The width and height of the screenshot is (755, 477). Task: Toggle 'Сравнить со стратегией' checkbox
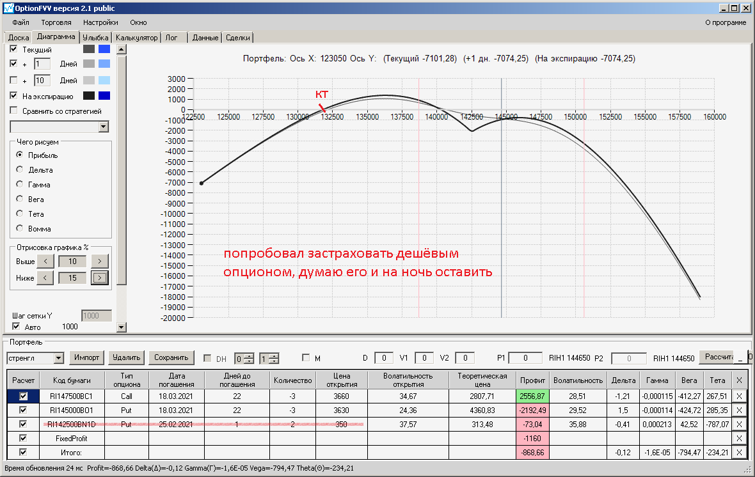[x=14, y=111]
